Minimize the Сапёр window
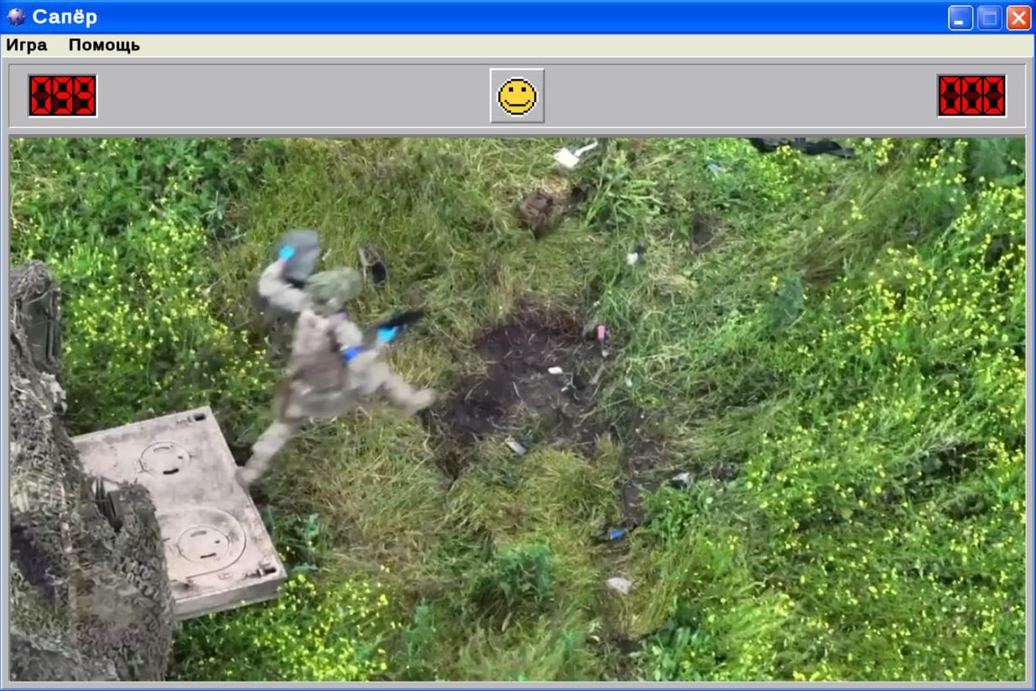Screen dimensions: 1036x691 (x=961, y=18)
